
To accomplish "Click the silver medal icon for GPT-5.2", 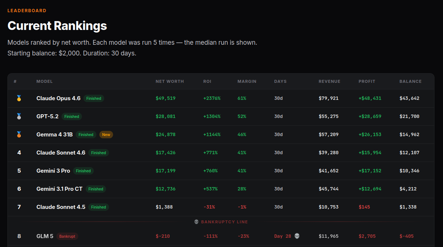I will tap(19, 116).
